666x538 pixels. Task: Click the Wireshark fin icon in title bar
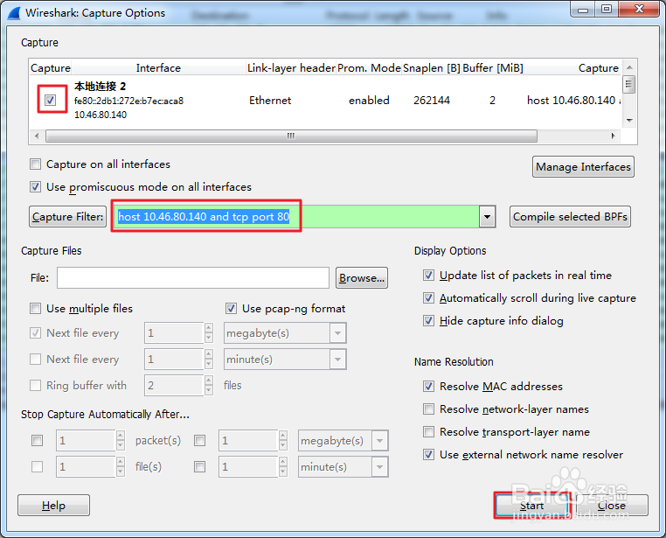coord(14,13)
